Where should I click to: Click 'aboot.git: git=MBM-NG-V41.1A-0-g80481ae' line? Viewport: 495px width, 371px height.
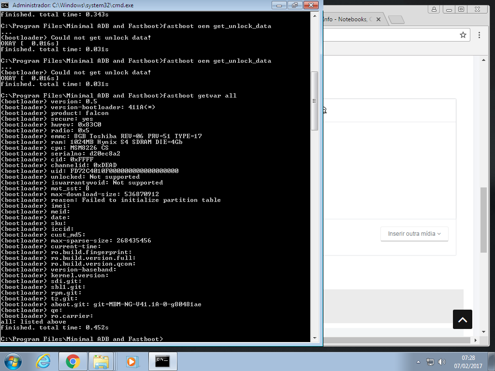[x=101, y=304]
